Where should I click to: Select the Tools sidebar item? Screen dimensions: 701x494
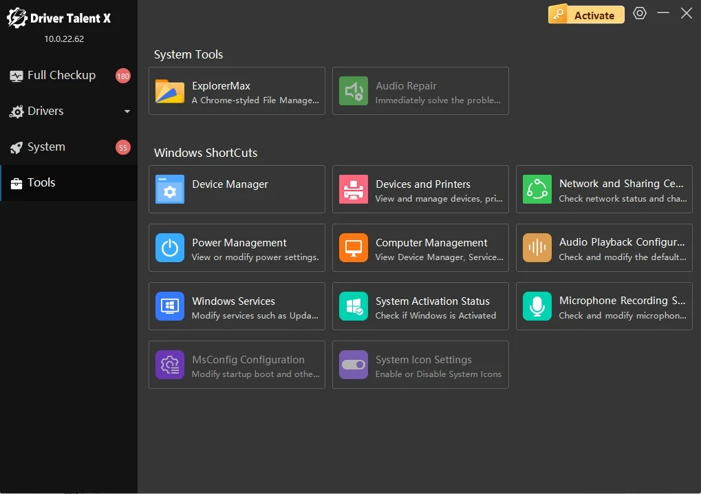point(69,183)
